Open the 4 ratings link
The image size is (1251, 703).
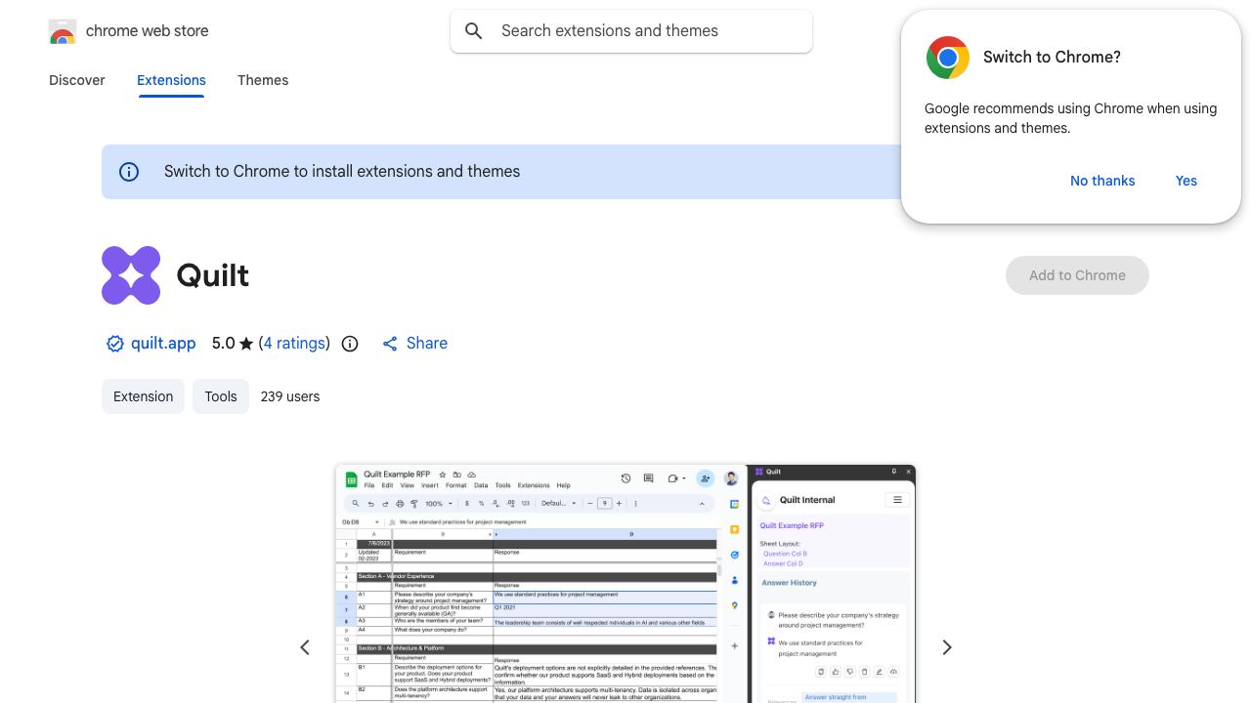tap(294, 344)
